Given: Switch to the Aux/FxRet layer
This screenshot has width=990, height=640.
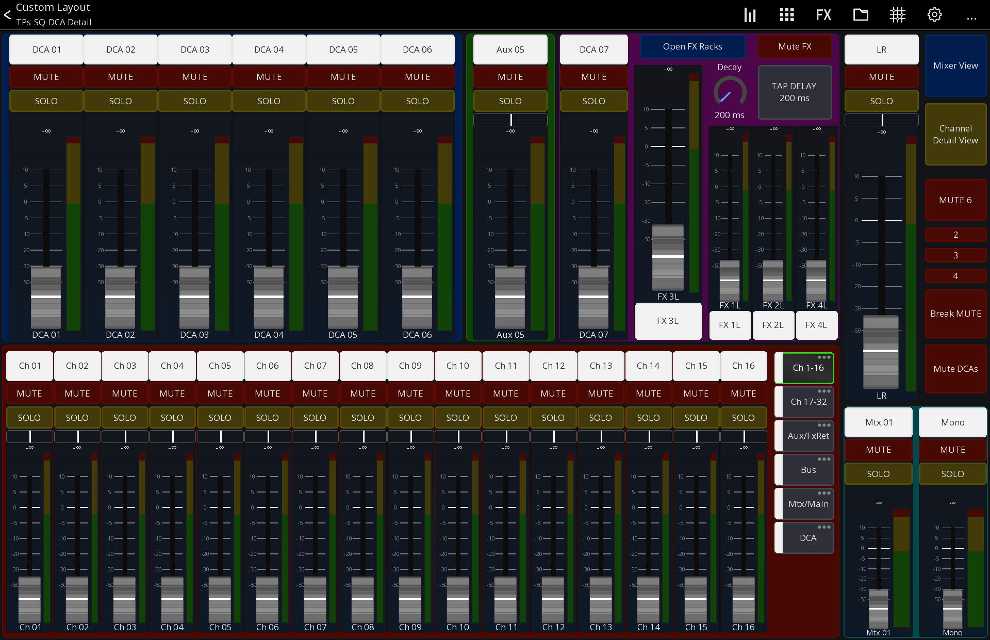Looking at the screenshot, I should 804,436.
